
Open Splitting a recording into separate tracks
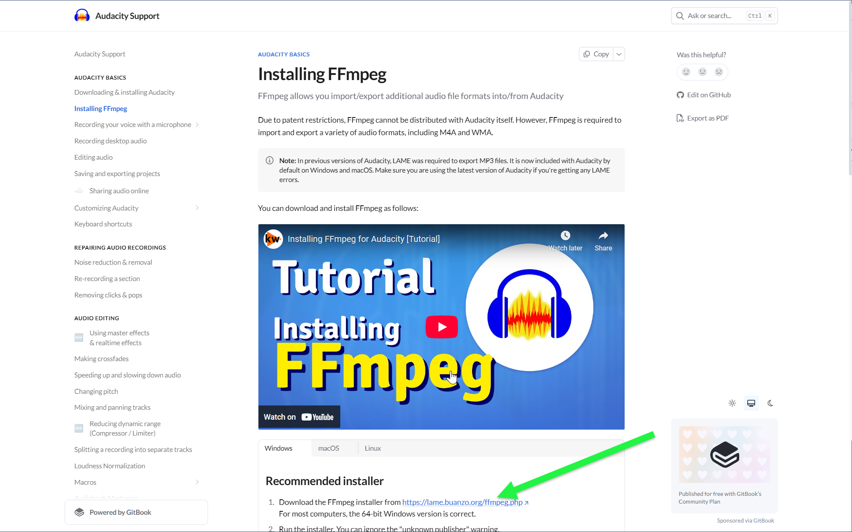click(133, 450)
